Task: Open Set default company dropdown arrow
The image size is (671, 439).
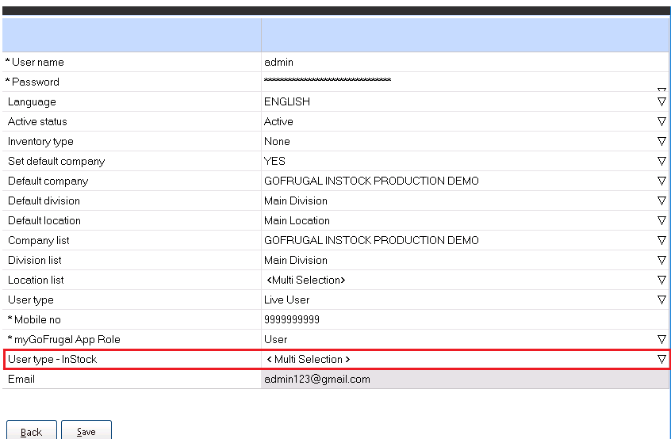Action: (x=661, y=161)
